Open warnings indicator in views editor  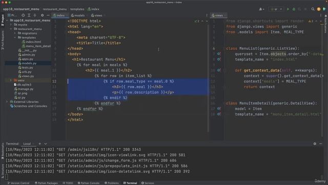[311, 21]
